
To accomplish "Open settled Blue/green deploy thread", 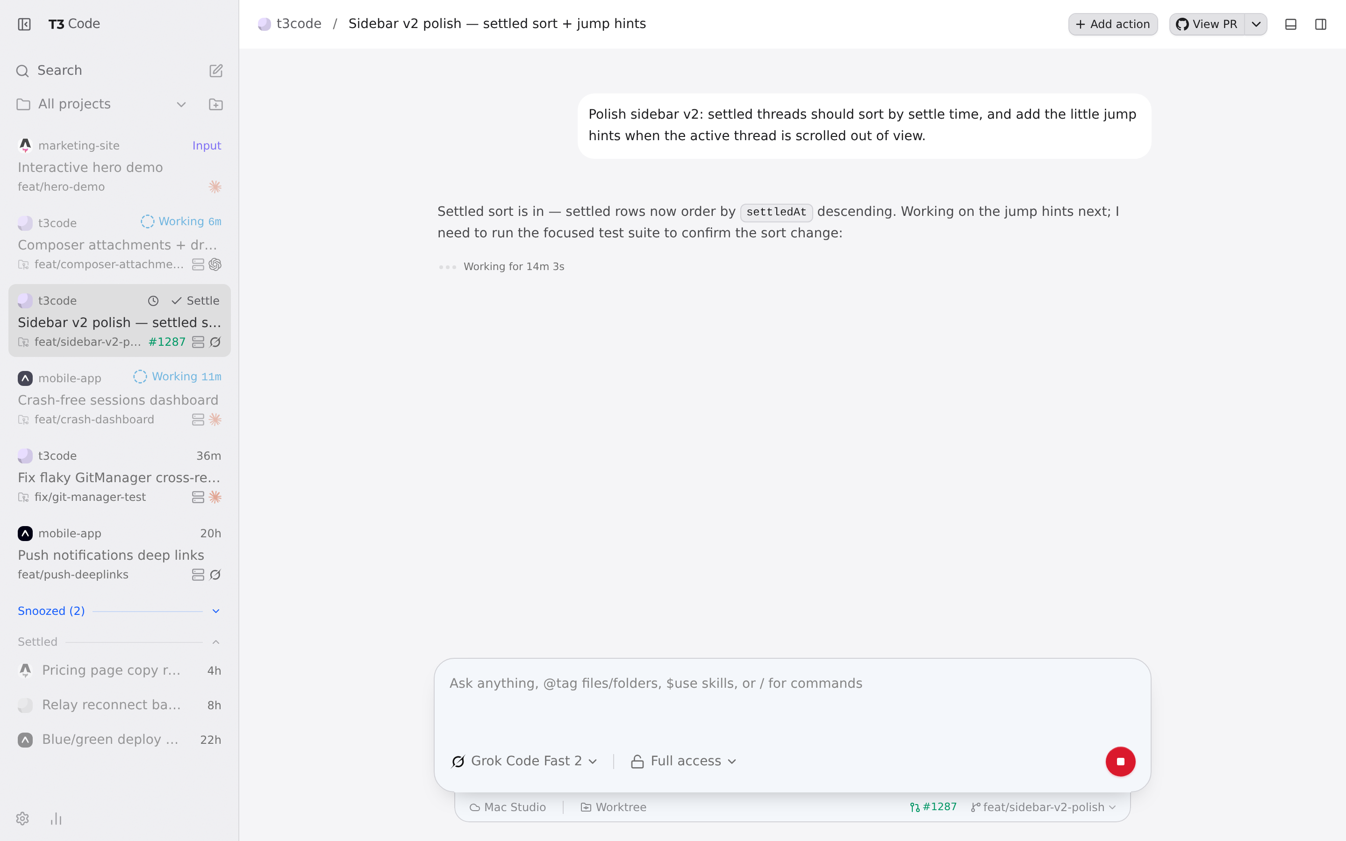I will (x=119, y=740).
